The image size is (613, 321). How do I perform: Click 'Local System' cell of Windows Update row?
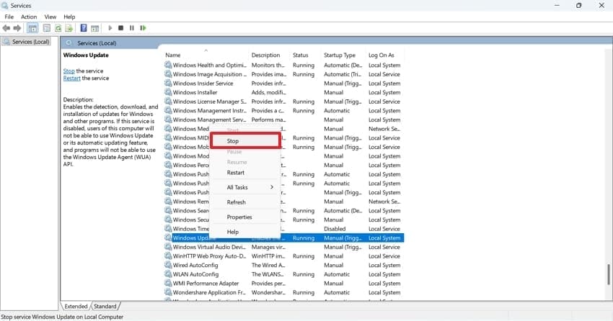384,238
